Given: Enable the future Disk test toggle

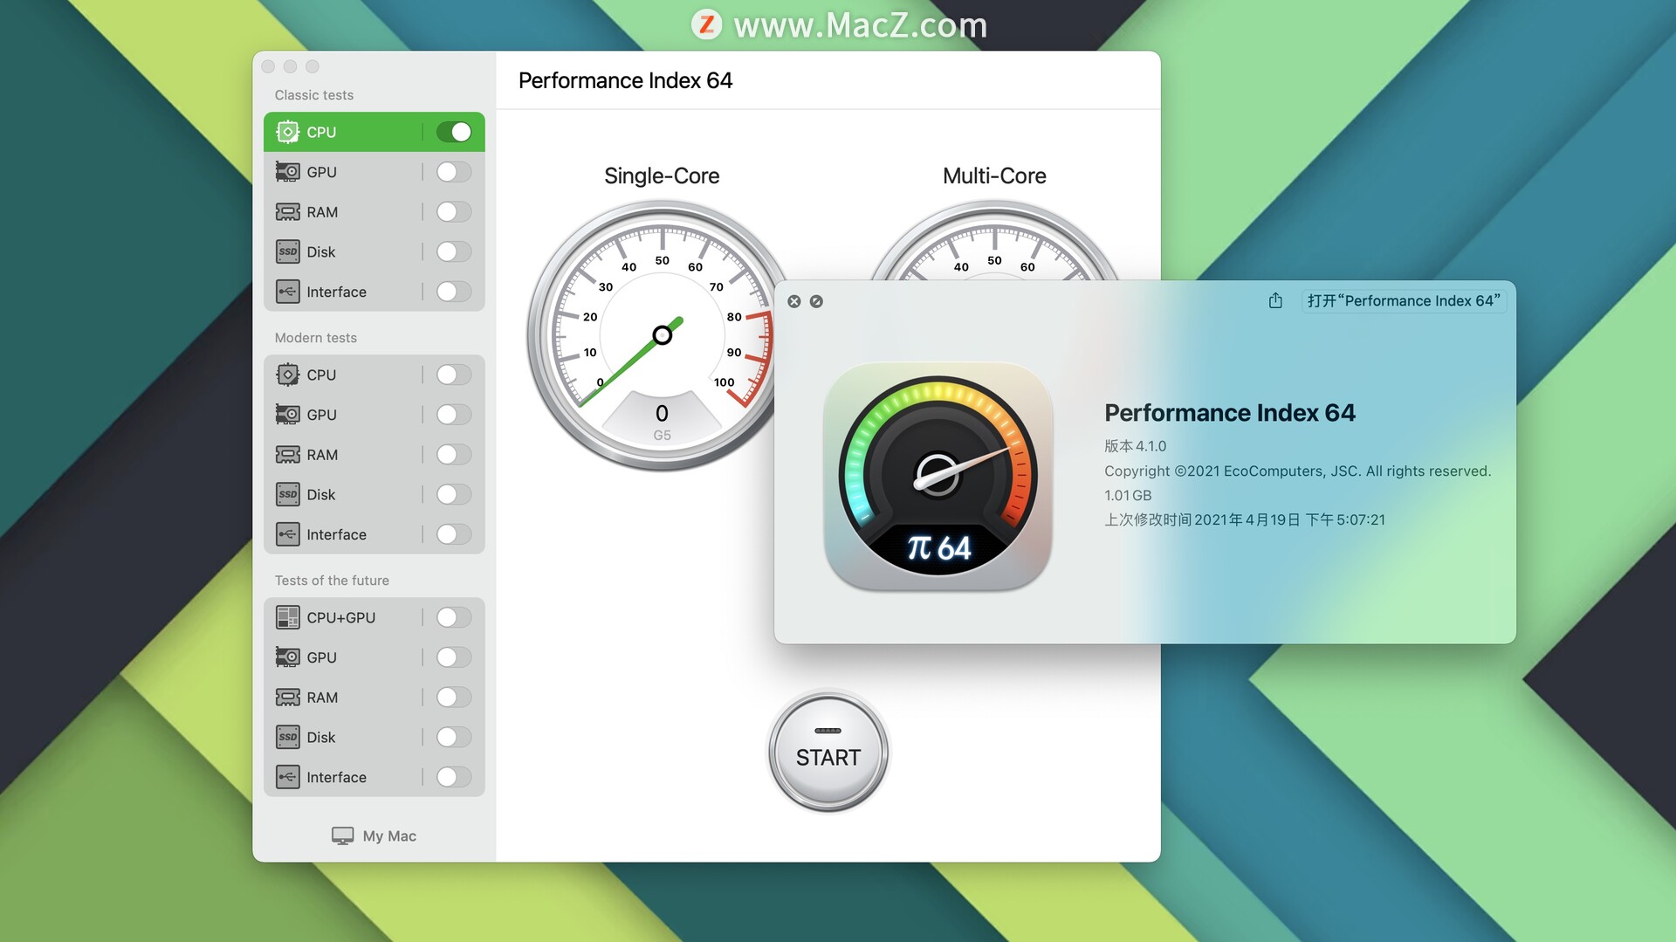Looking at the screenshot, I should 454,737.
